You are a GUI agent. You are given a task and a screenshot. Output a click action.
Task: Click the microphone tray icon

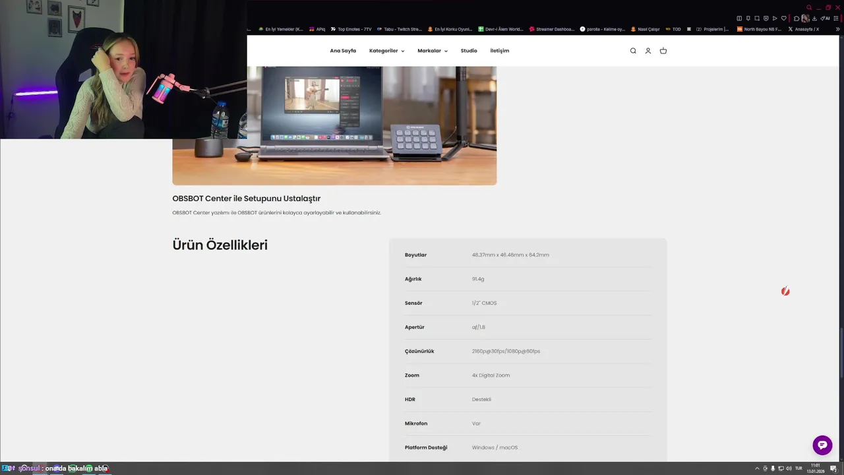(x=773, y=468)
